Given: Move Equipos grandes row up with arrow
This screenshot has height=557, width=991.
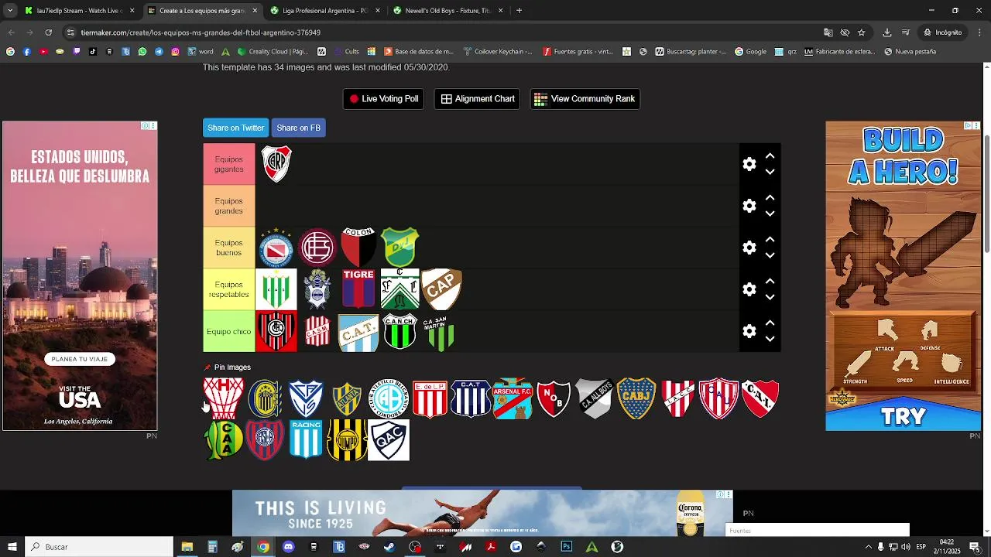Looking at the screenshot, I should click(770, 197).
